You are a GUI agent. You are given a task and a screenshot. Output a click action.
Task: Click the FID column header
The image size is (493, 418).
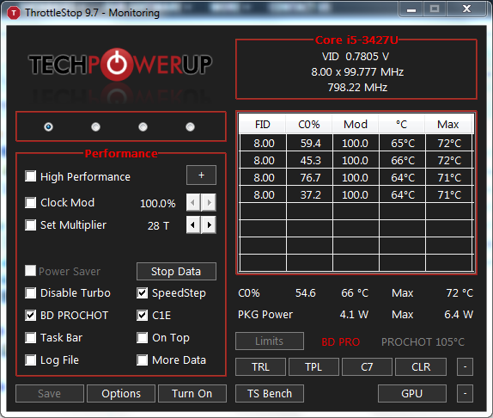pos(263,124)
